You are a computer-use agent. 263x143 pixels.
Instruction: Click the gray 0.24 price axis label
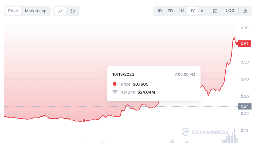(x=245, y=106)
